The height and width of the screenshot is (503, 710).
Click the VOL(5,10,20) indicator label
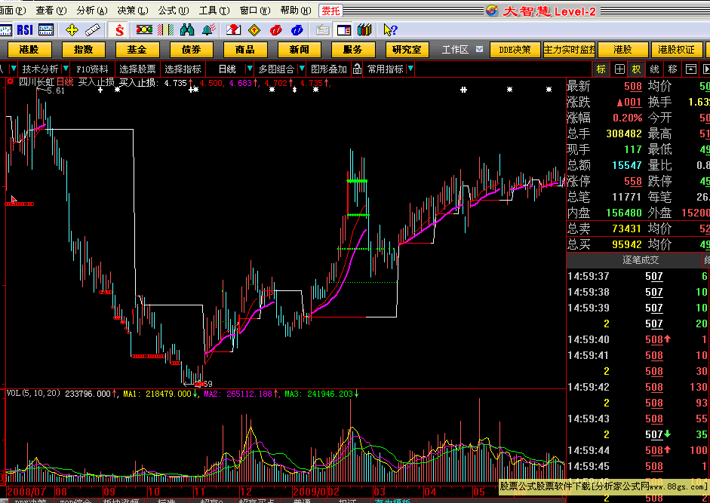[33, 394]
